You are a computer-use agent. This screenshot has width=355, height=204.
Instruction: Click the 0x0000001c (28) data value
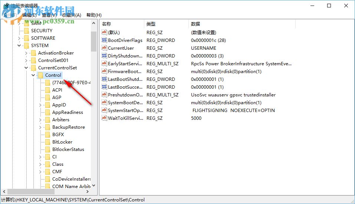pos(208,40)
